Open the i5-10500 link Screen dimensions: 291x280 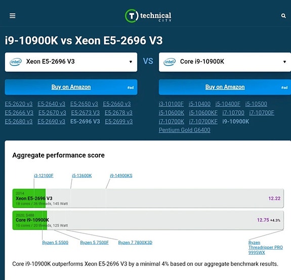(256, 104)
